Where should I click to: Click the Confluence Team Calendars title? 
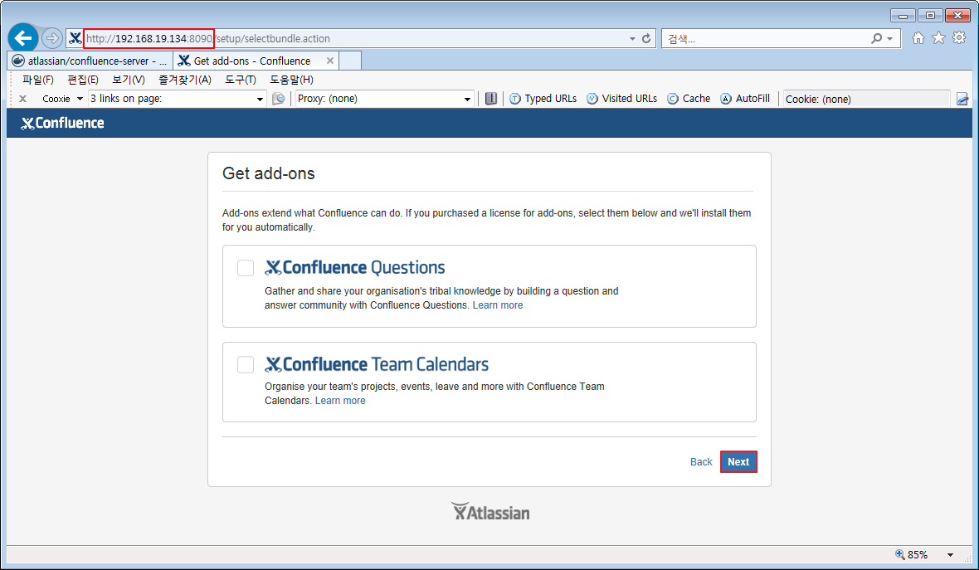click(377, 364)
